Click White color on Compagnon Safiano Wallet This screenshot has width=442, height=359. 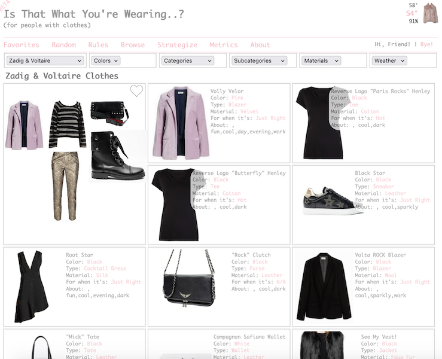[x=242, y=343]
